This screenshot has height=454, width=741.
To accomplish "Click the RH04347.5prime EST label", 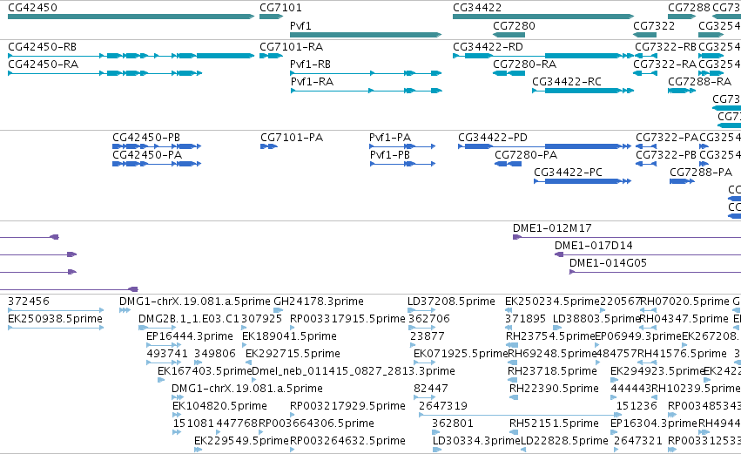I will coord(684,319).
